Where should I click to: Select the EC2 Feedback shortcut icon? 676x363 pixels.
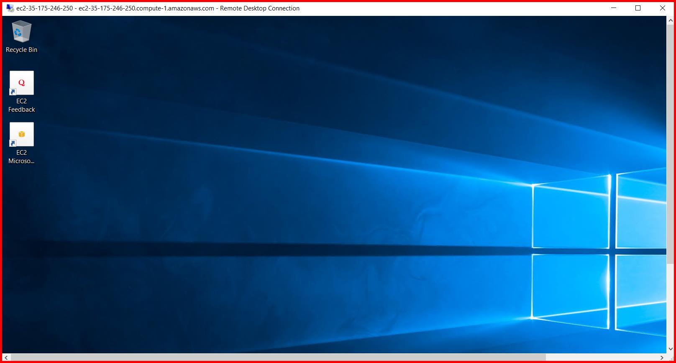[x=21, y=83]
